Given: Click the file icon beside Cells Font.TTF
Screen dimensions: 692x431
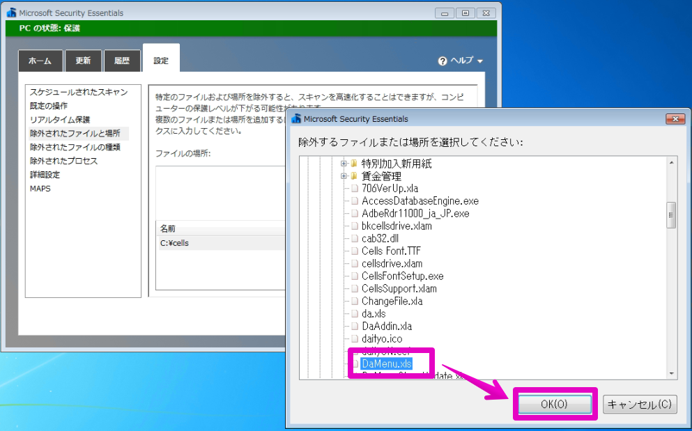Looking at the screenshot, I should click(x=355, y=251).
